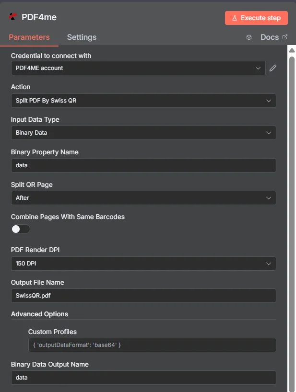The image size is (296, 392).
Task: Click the Advanced Options heading
Action: 39,314
